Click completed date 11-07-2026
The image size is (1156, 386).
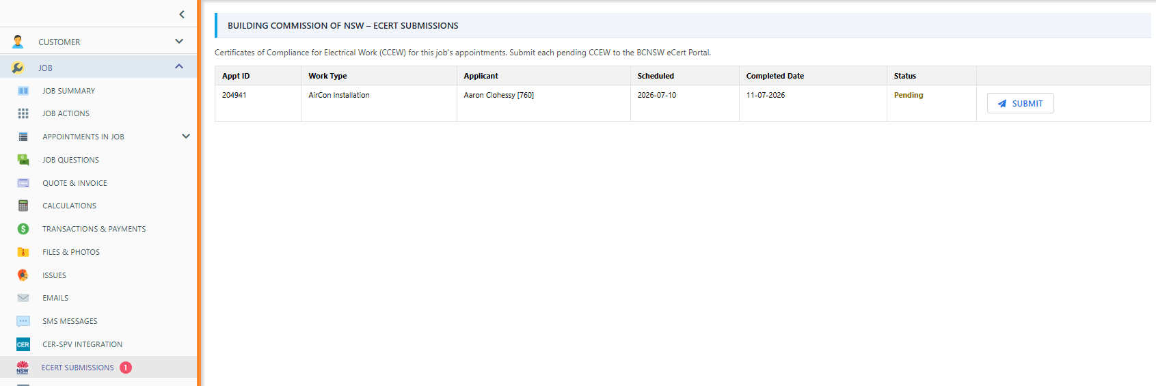point(766,95)
